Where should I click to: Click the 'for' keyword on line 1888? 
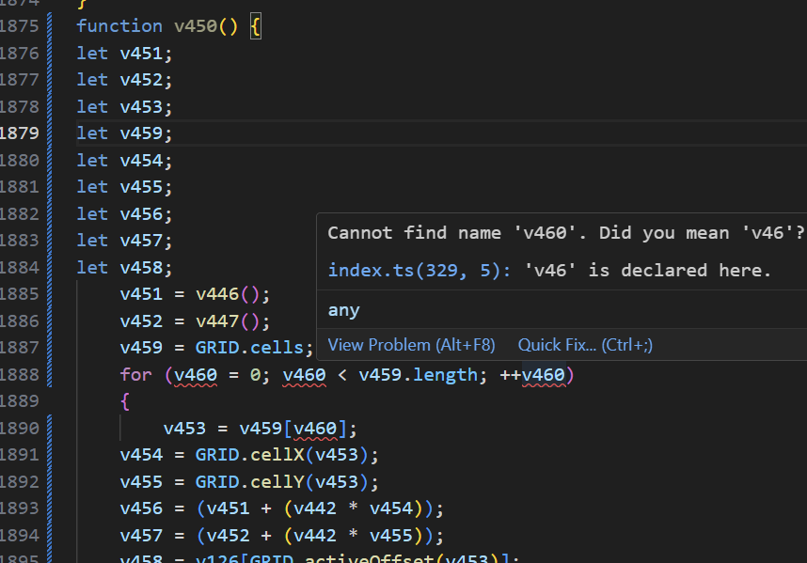click(135, 375)
